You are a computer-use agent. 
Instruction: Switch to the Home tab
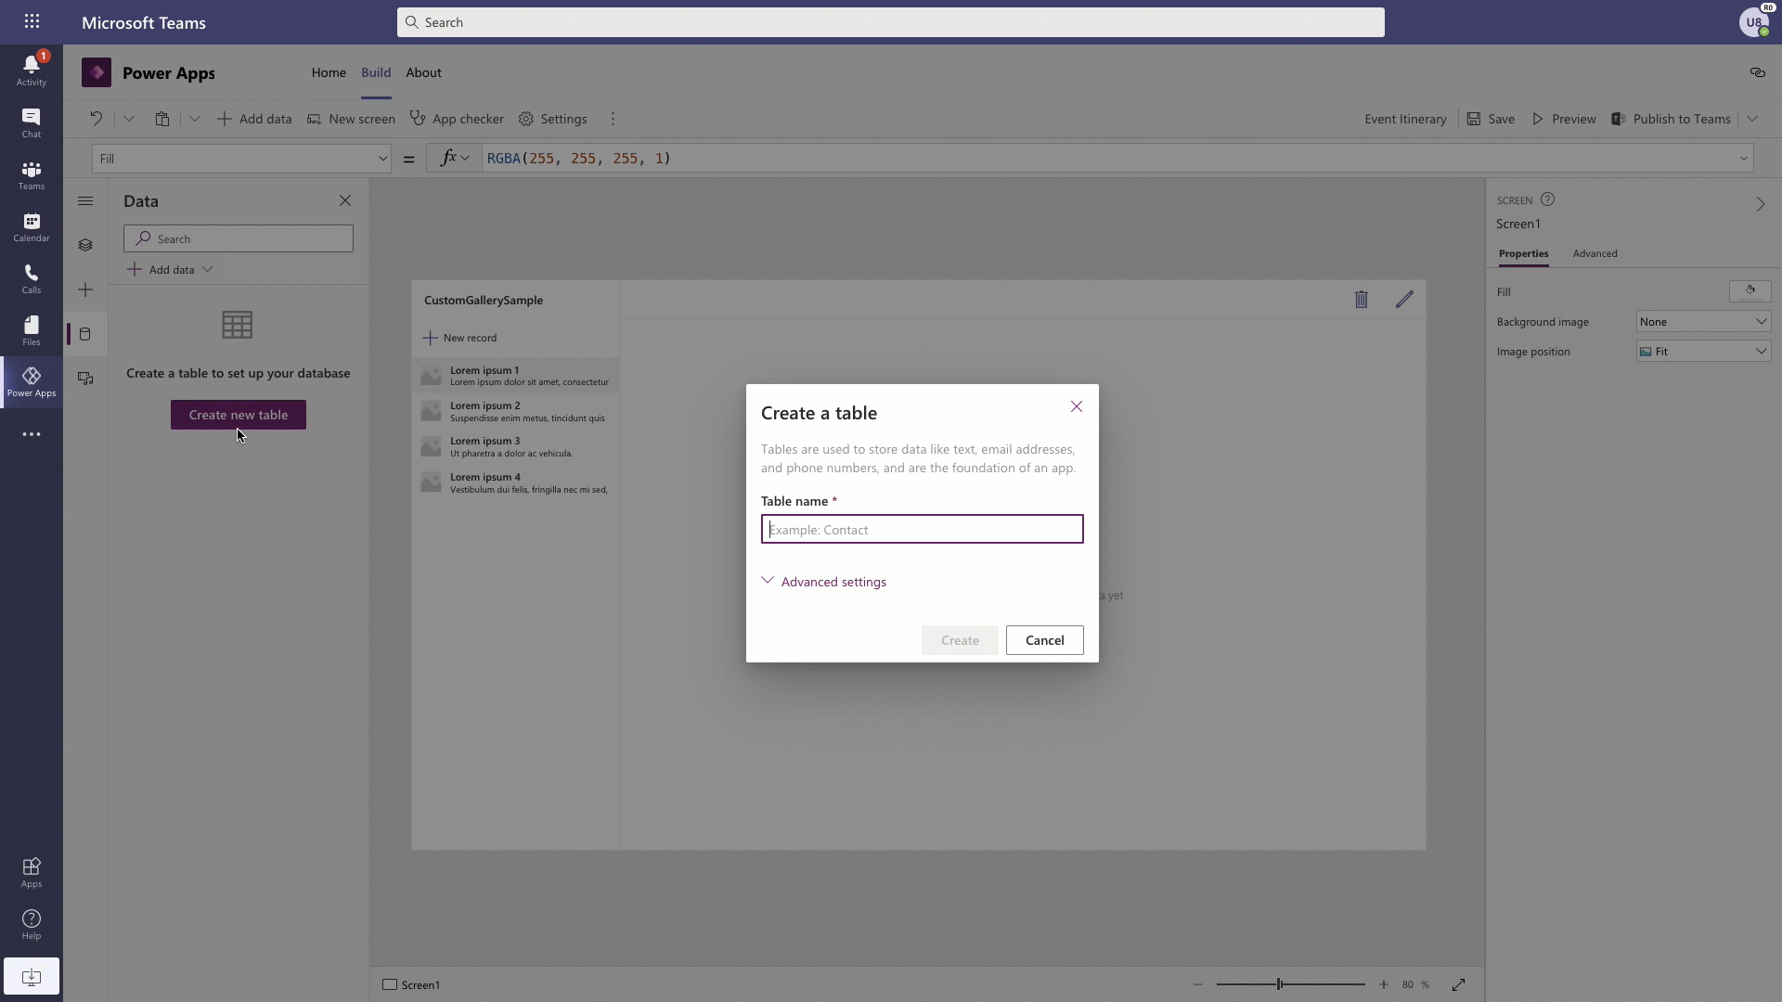(x=329, y=72)
